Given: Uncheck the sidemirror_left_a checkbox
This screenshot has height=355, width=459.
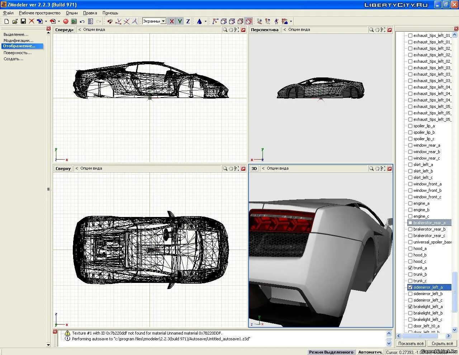Looking at the screenshot, I should tap(410, 287).
